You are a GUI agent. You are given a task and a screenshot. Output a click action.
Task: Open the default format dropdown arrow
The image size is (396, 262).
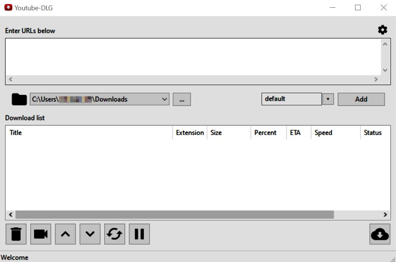pos(328,99)
